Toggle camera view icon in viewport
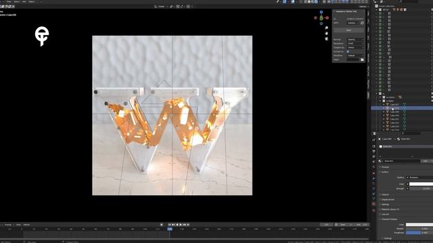Viewport: 433px width, 243px height. pos(326,39)
